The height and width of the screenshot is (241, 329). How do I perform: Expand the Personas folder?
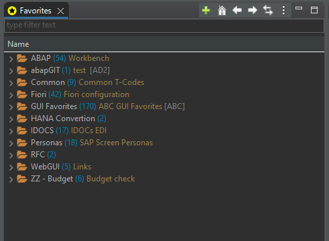coord(11,143)
